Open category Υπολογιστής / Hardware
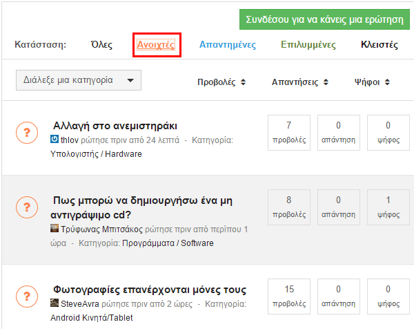 point(96,154)
